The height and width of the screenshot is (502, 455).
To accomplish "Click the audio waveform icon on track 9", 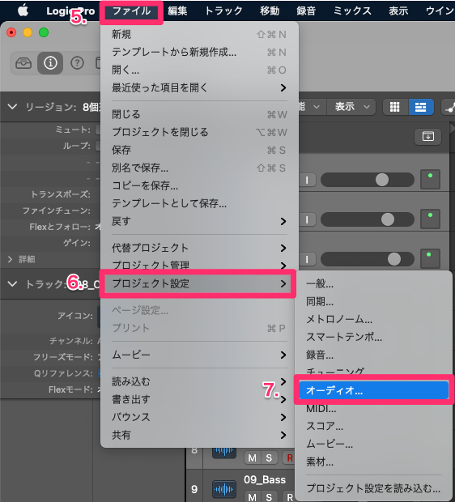I will (x=224, y=489).
